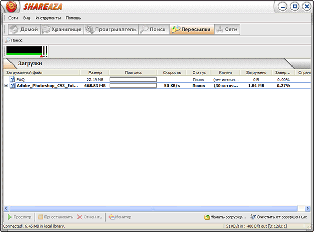Image resolution: width=314 pixels, height=232 pixels.
Task: Click the 668.83 MB size cell
Action: 95,86
